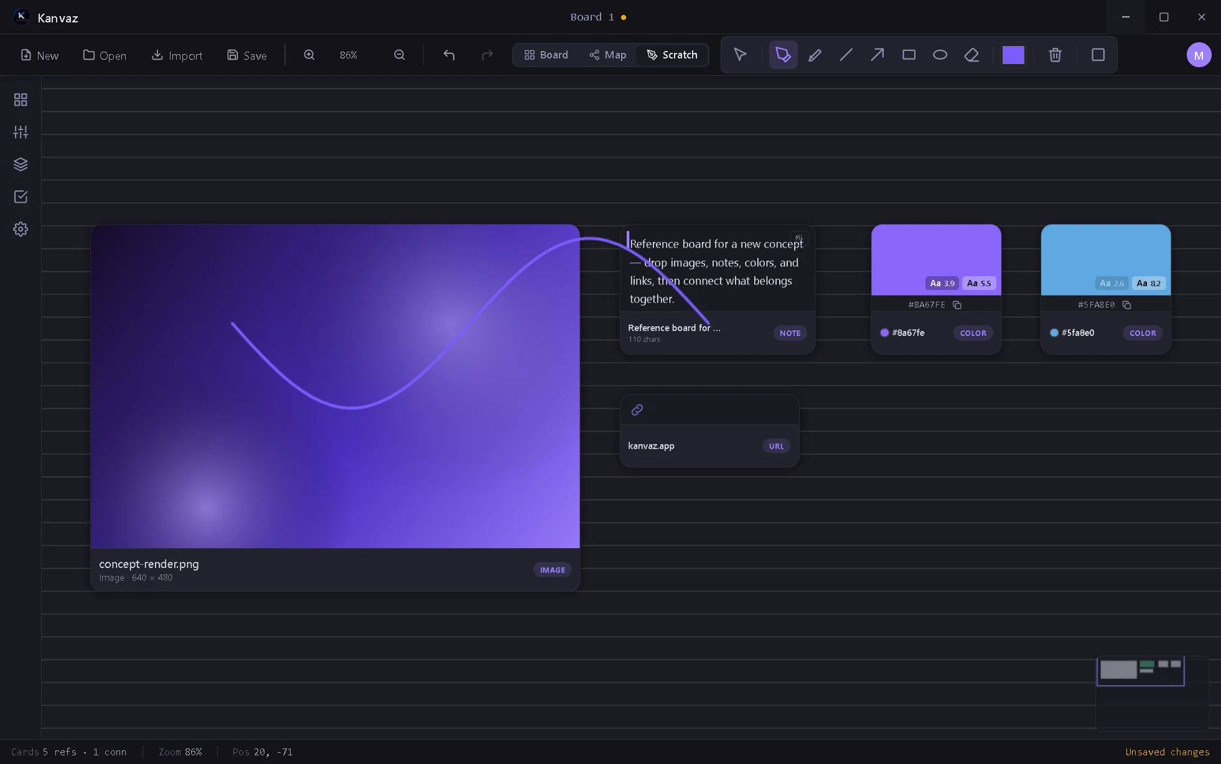1221x764 pixels.
Task: Click the Aa 3.9 contrast badge
Action: coord(942,283)
